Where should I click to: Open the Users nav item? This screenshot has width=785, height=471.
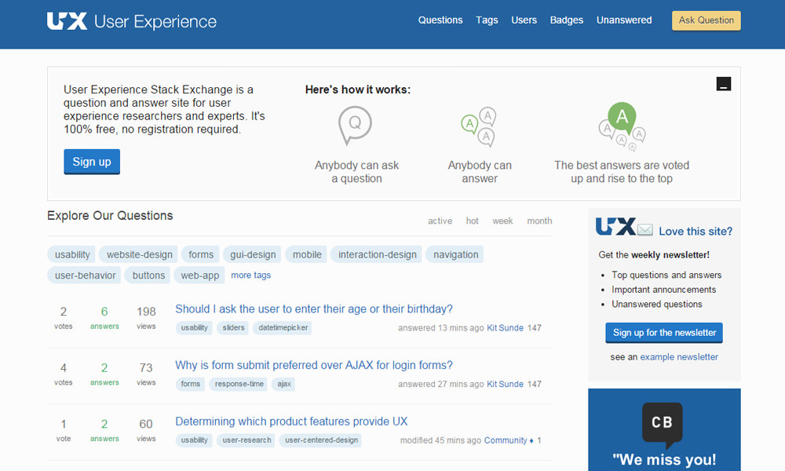point(524,20)
